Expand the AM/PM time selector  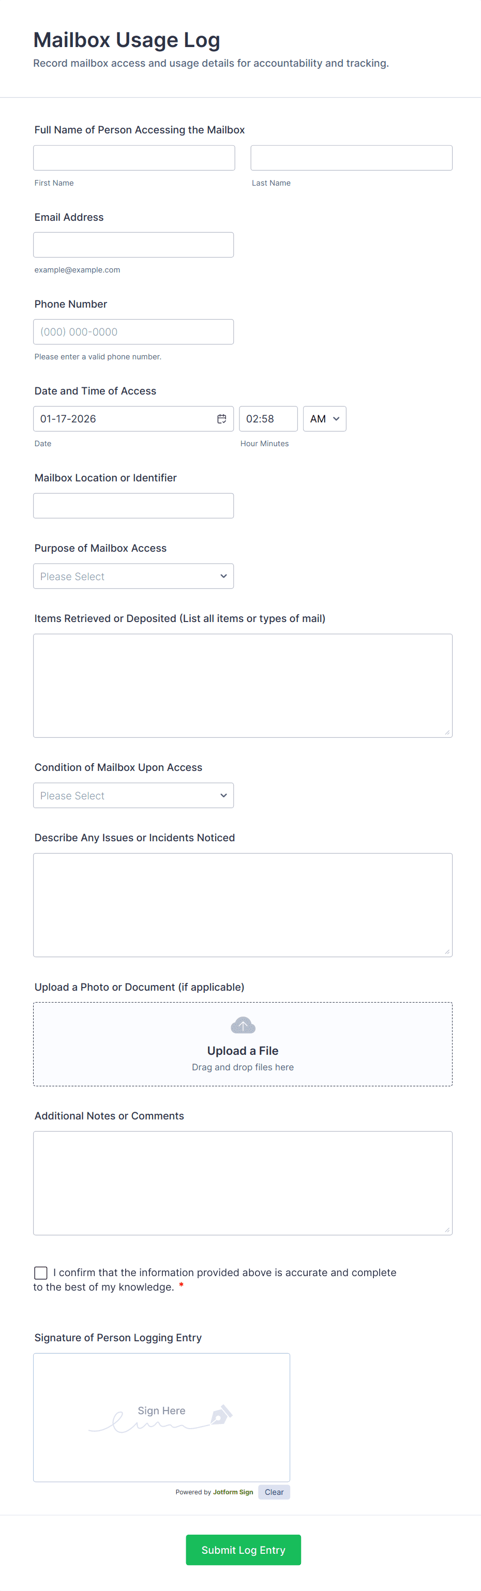coord(324,419)
